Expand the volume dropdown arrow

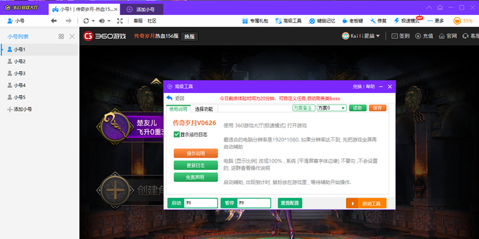tap(109, 21)
